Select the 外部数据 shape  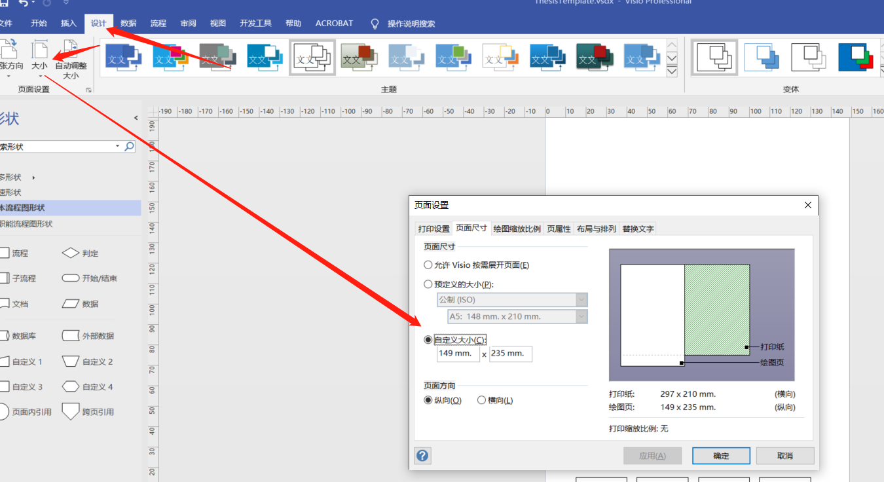point(88,336)
